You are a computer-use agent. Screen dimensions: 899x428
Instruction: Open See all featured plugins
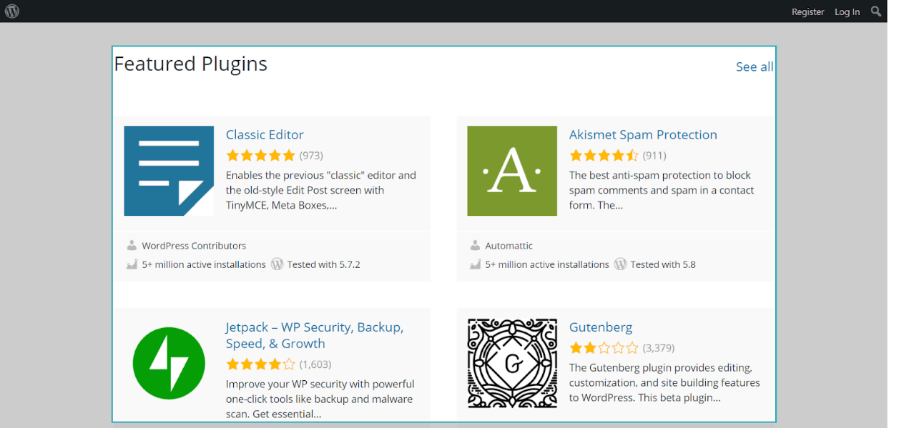[755, 66]
